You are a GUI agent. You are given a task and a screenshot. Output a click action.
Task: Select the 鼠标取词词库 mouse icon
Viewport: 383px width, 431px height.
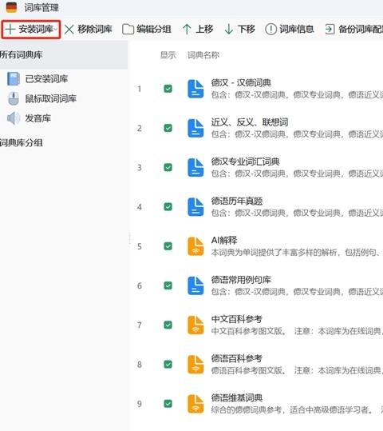14,98
